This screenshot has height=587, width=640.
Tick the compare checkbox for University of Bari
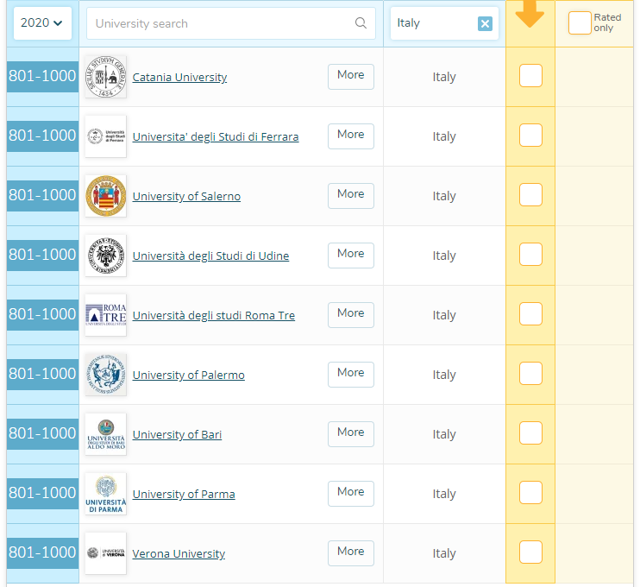pyautogui.click(x=530, y=433)
